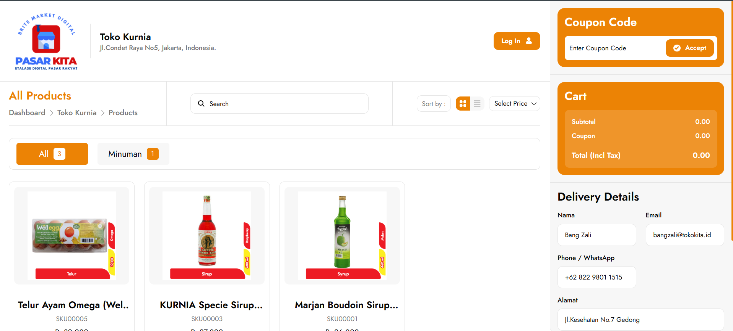
Task: Click the page vertical scrollbar
Action: [x=731, y=120]
